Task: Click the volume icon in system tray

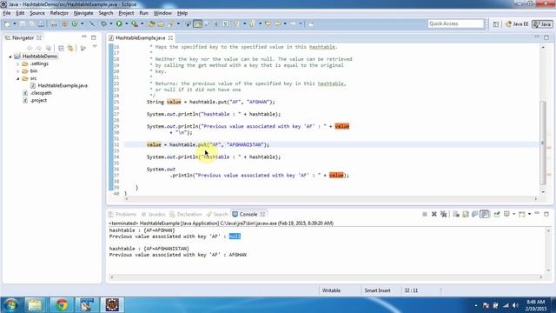Action: (x=515, y=305)
